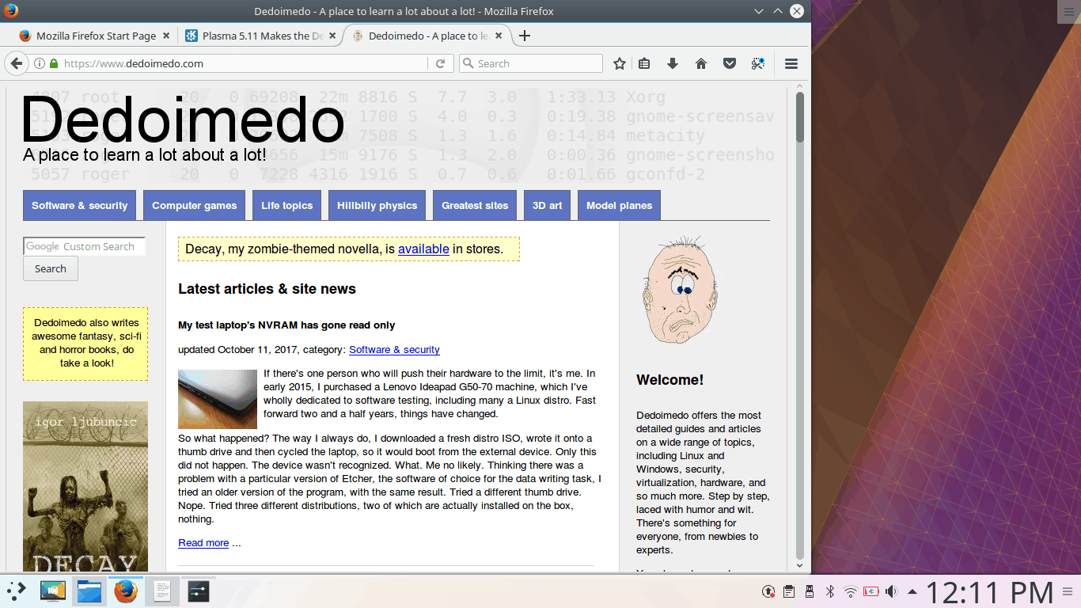The width and height of the screenshot is (1081, 608).
Task: Click the 12:11 PM clock
Action: click(990, 592)
